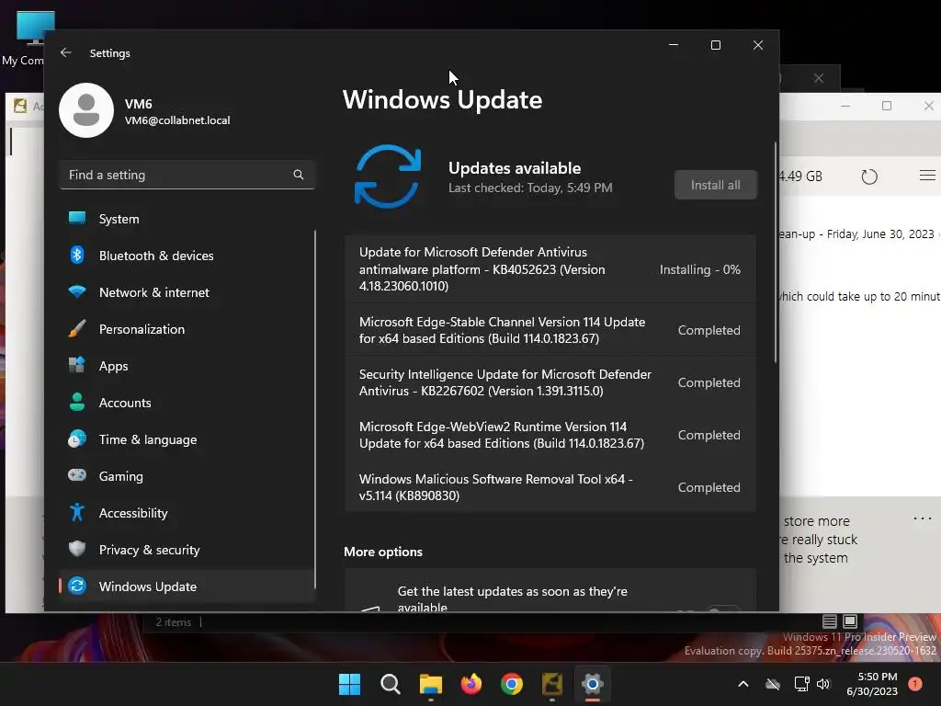The width and height of the screenshot is (941, 706).
Task: Click the refresh icon in background window
Action: click(869, 176)
